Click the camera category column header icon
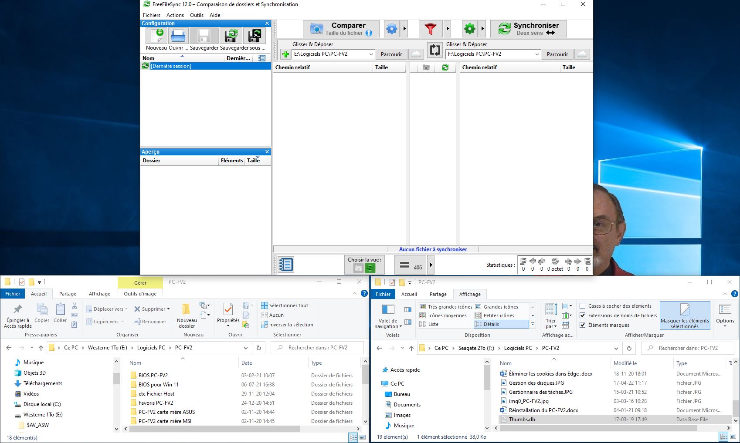Screen dimensions: 740x443 coord(426,67)
